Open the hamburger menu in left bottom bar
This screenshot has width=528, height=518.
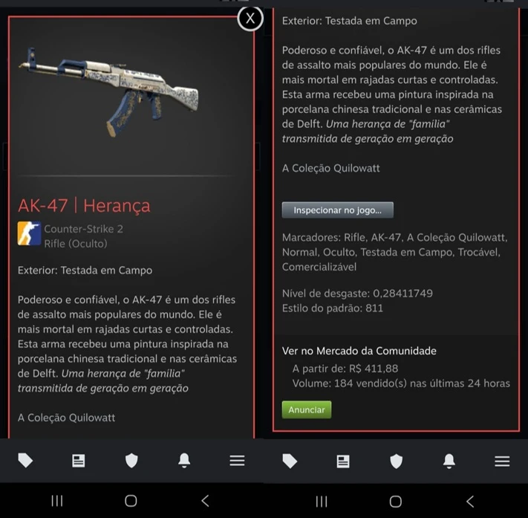[237, 461]
